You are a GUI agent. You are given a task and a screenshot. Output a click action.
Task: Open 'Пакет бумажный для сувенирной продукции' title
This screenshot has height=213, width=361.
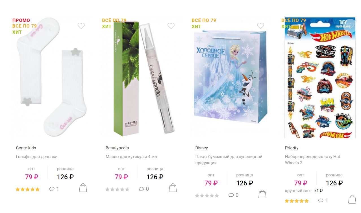[229, 160]
